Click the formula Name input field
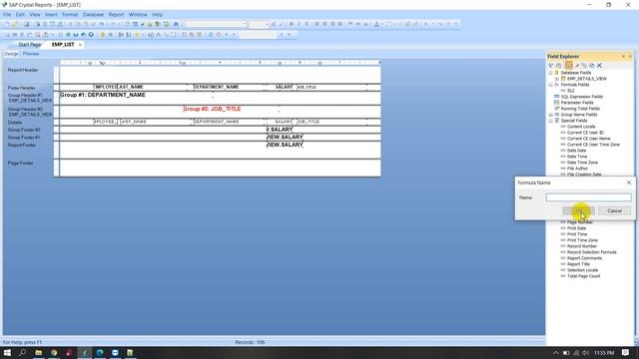The image size is (639, 359). [588, 197]
